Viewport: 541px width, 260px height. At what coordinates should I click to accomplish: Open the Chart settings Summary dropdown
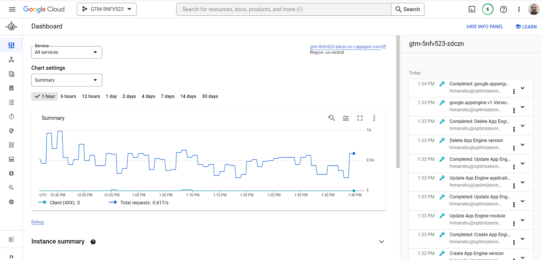coord(67,80)
